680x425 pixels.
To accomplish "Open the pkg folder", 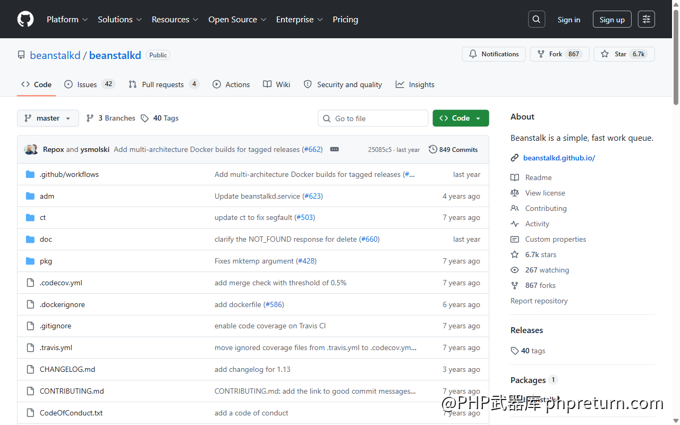I will click(46, 261).
